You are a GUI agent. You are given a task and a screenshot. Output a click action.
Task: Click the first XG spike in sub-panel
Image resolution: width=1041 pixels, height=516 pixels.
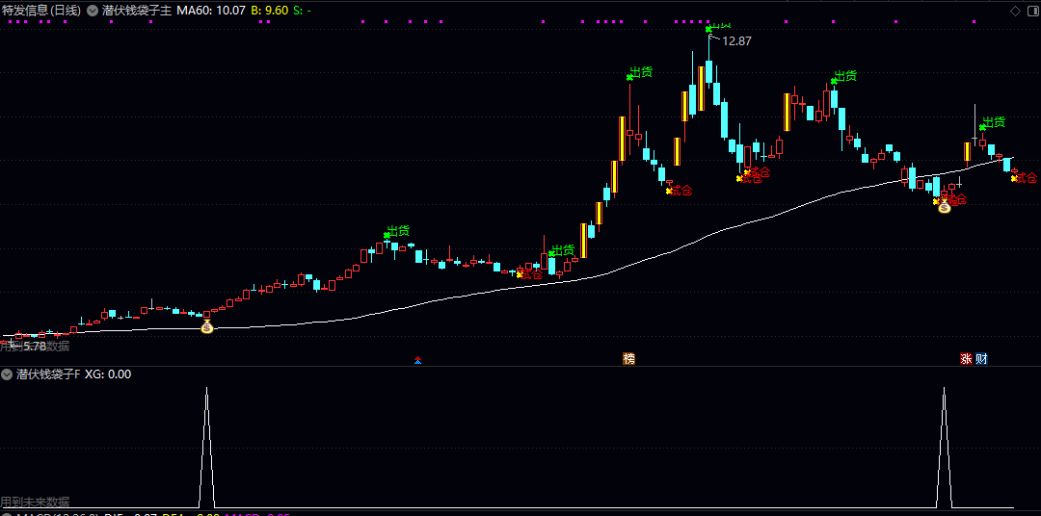(206, 447)
